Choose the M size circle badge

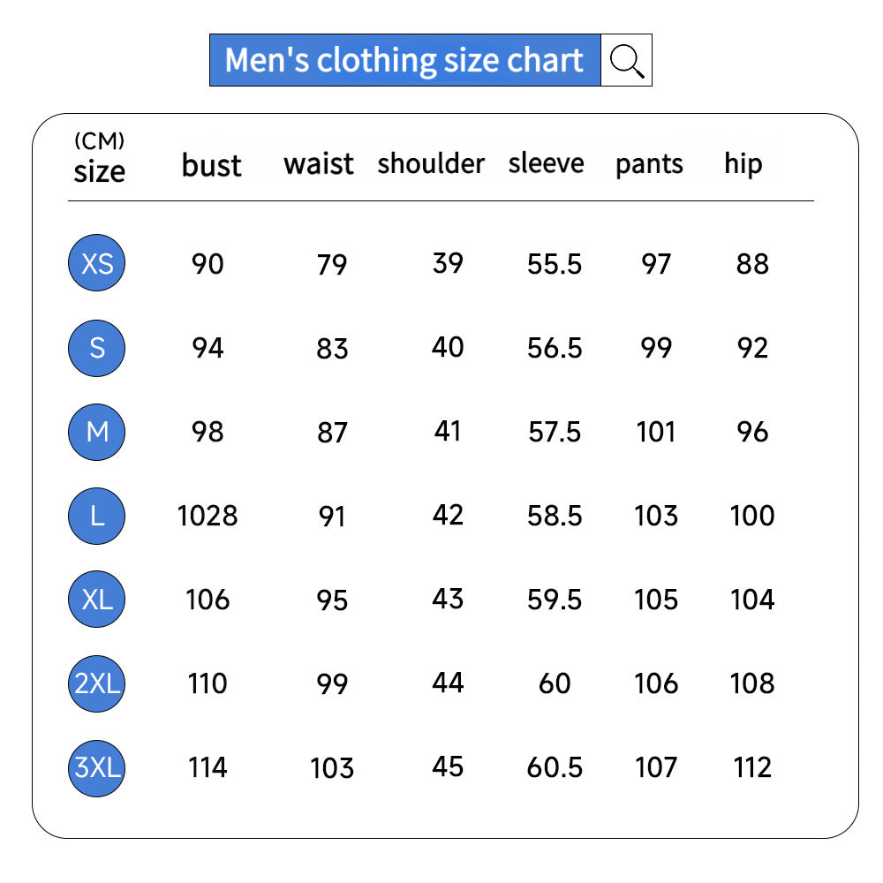point(96,432)
